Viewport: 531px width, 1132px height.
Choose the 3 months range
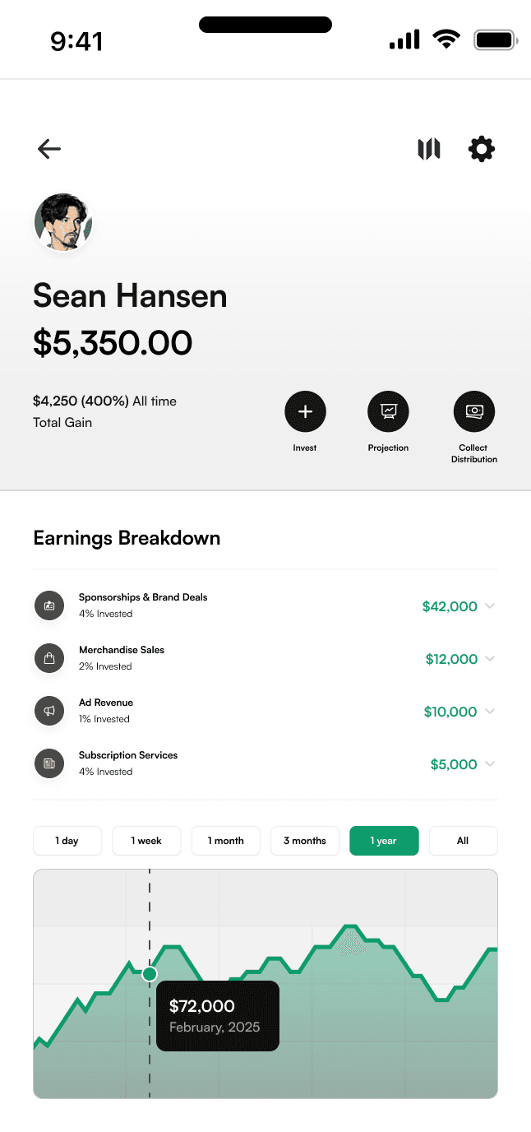pos(305,841)
